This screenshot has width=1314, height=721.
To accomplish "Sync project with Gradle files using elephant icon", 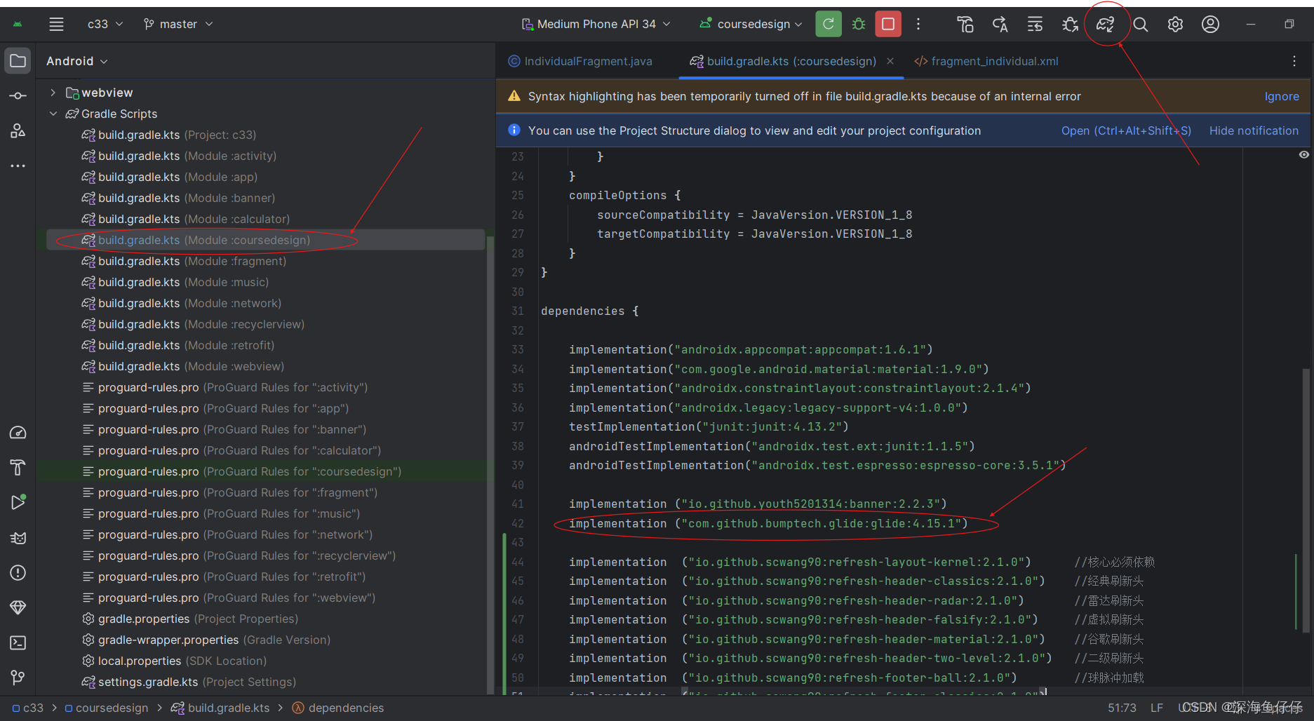I will [x=1105, y=23].
